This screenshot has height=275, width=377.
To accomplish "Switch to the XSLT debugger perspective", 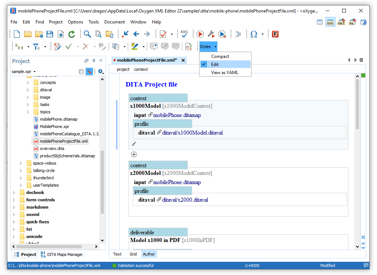I will (x=341, y=22).
